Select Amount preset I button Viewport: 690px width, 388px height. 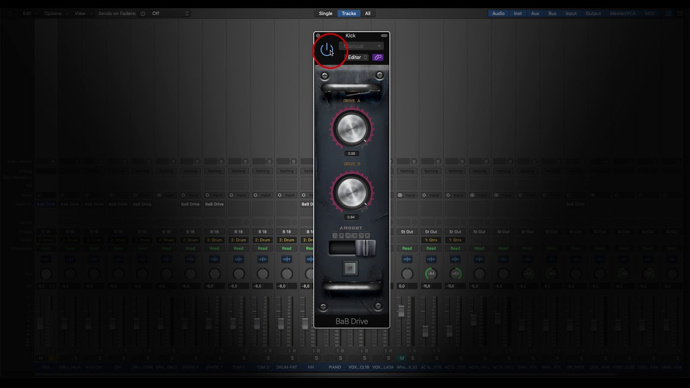coord(335,235)
